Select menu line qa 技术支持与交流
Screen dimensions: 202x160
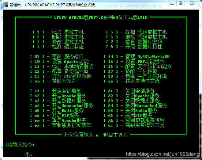pyautogui.click(x=132, y=81)
